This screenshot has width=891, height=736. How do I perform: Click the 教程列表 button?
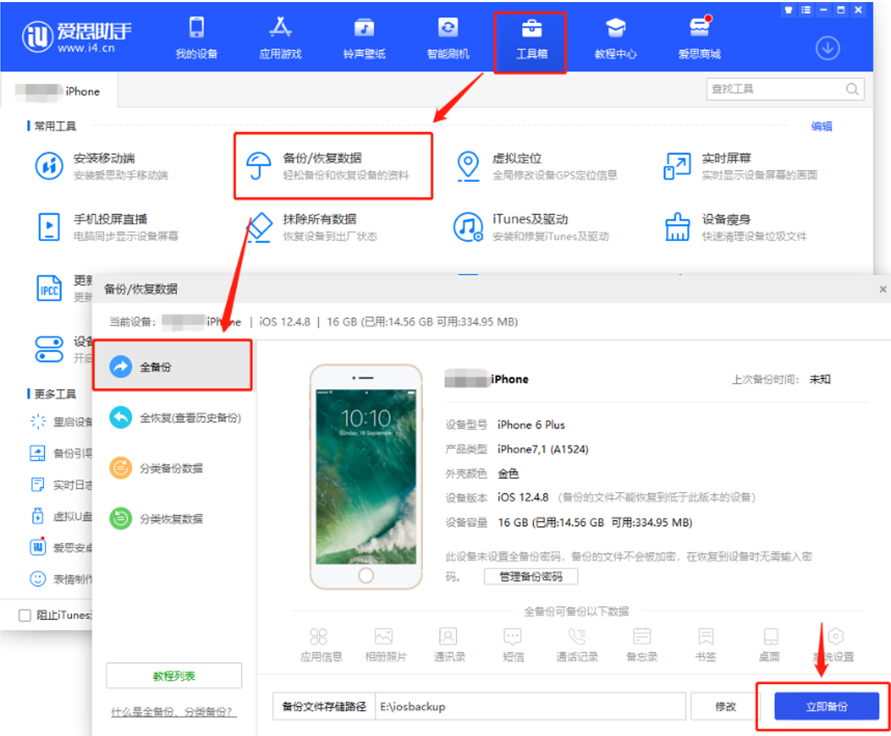point(174,675)
